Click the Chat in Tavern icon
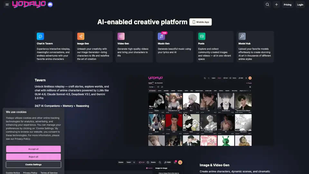The image size is (309, 174). tap(40, 36)
